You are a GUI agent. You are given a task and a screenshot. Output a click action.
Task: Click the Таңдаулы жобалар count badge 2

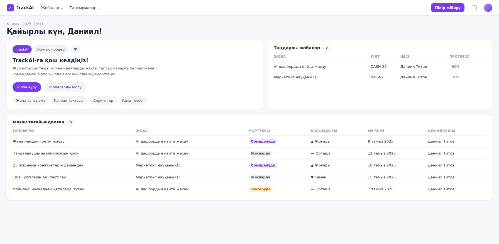click(x=327, y=48)
